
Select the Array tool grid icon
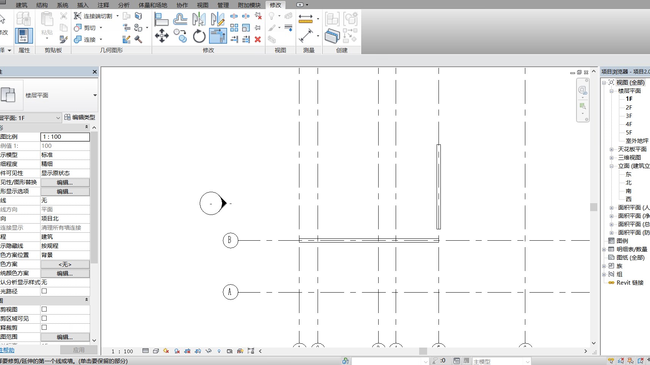(234, 28)
